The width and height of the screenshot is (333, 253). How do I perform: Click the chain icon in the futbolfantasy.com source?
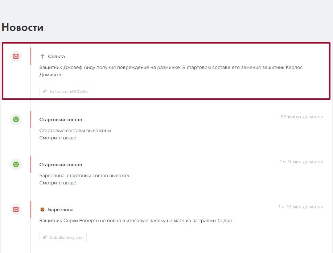click(x=45, y=237)
